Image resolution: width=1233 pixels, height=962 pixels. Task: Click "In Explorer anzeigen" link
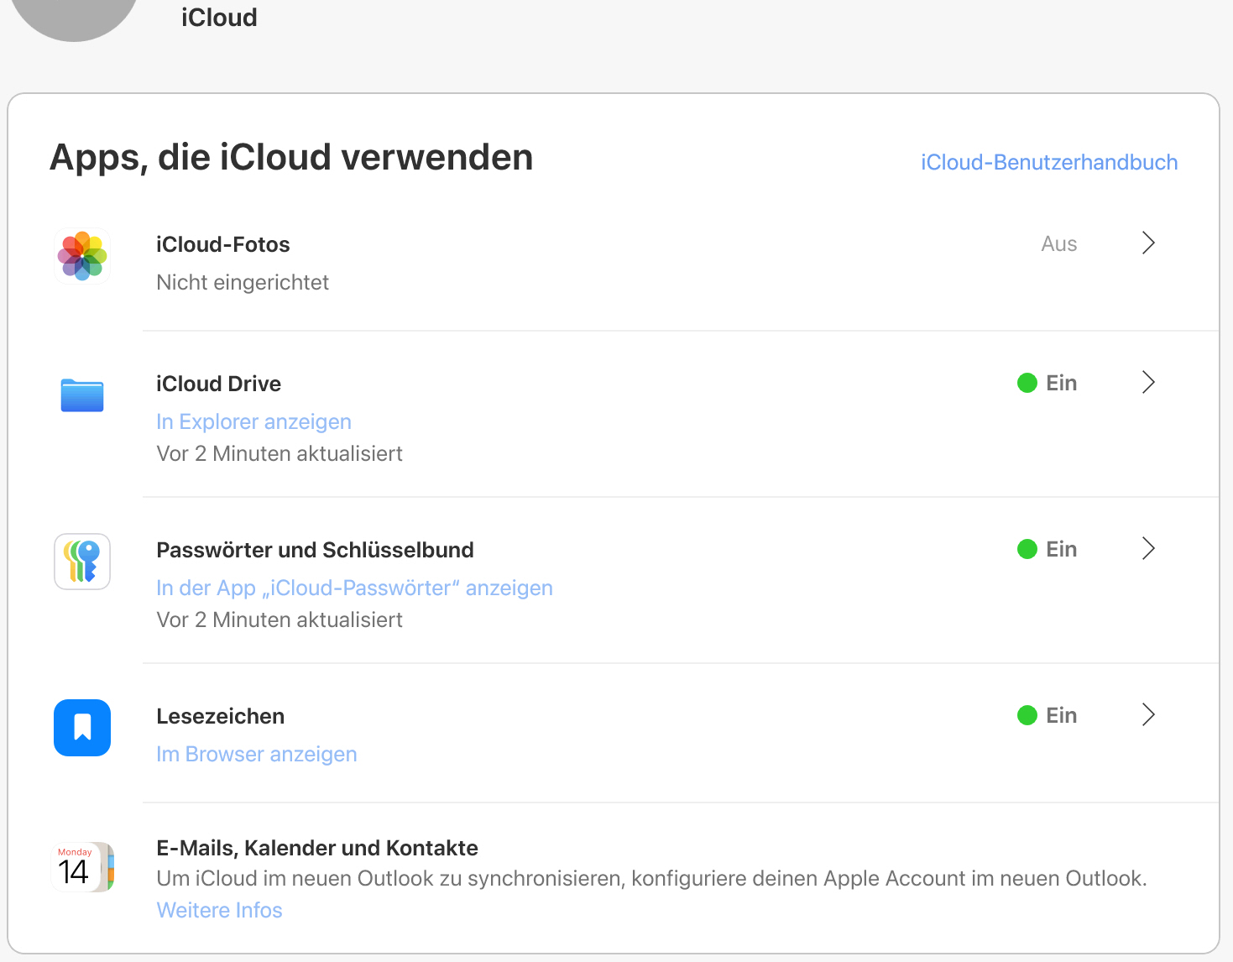pos(253,422)
